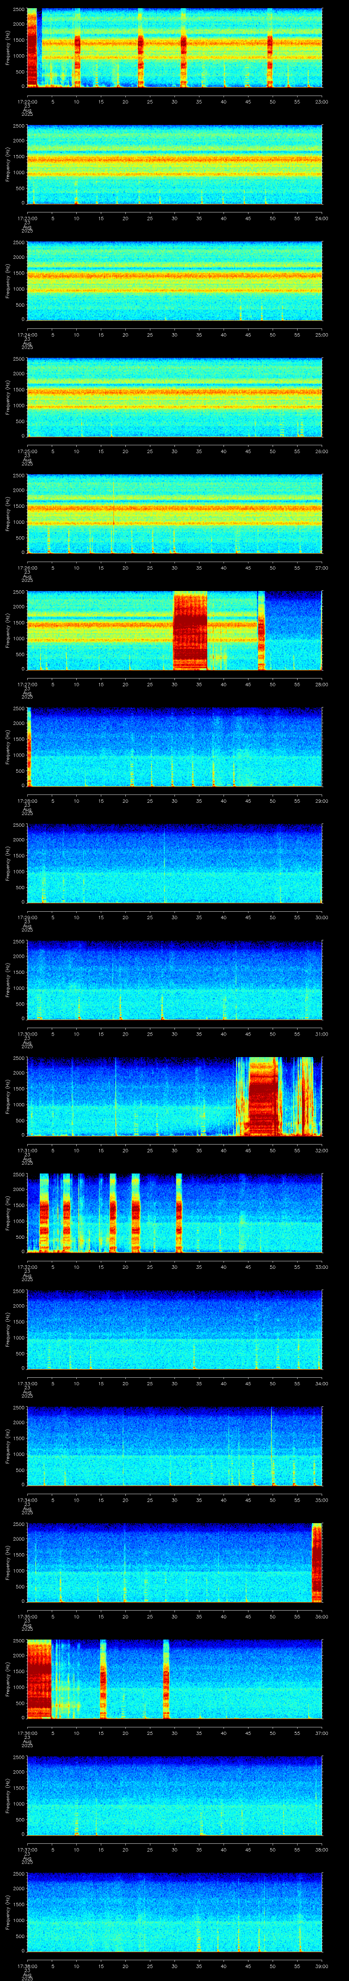Click the "17:29:00" start time text
The height and width of the screenshot is (1981, 349).
tap(27, 917)
